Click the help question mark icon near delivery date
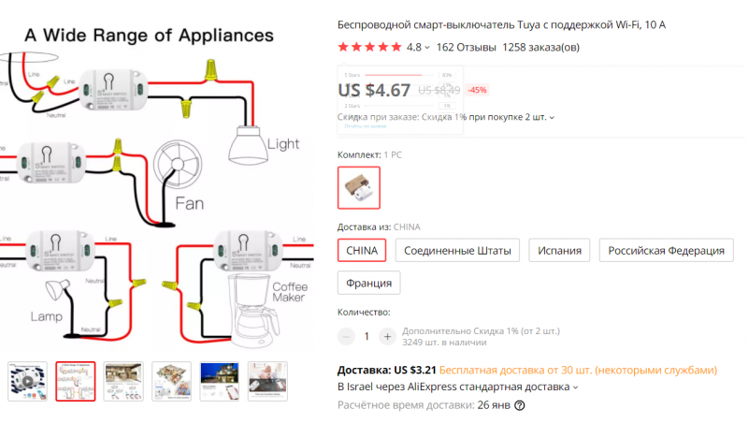The height and width of the screenshot is (424, 748). [520, 405]
